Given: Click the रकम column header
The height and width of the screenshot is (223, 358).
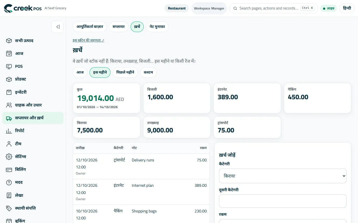Looking at the screenshot, I should click(x=203, y=148).
